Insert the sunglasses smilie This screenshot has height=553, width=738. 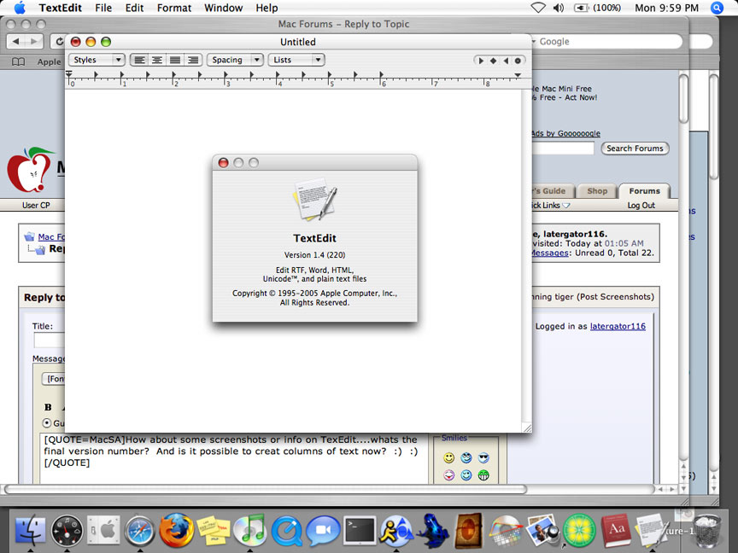tap(483, 457)
